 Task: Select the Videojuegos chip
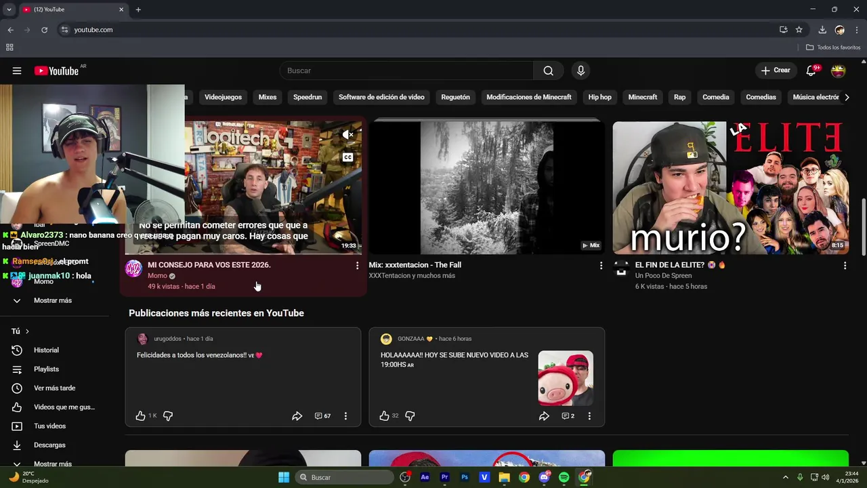(223, 97)
